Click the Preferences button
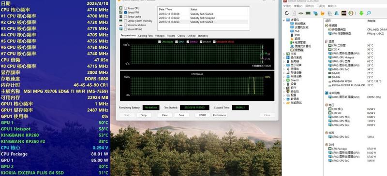Image resolution: width=387 pixels, height=176 pixels. point(220,115)
